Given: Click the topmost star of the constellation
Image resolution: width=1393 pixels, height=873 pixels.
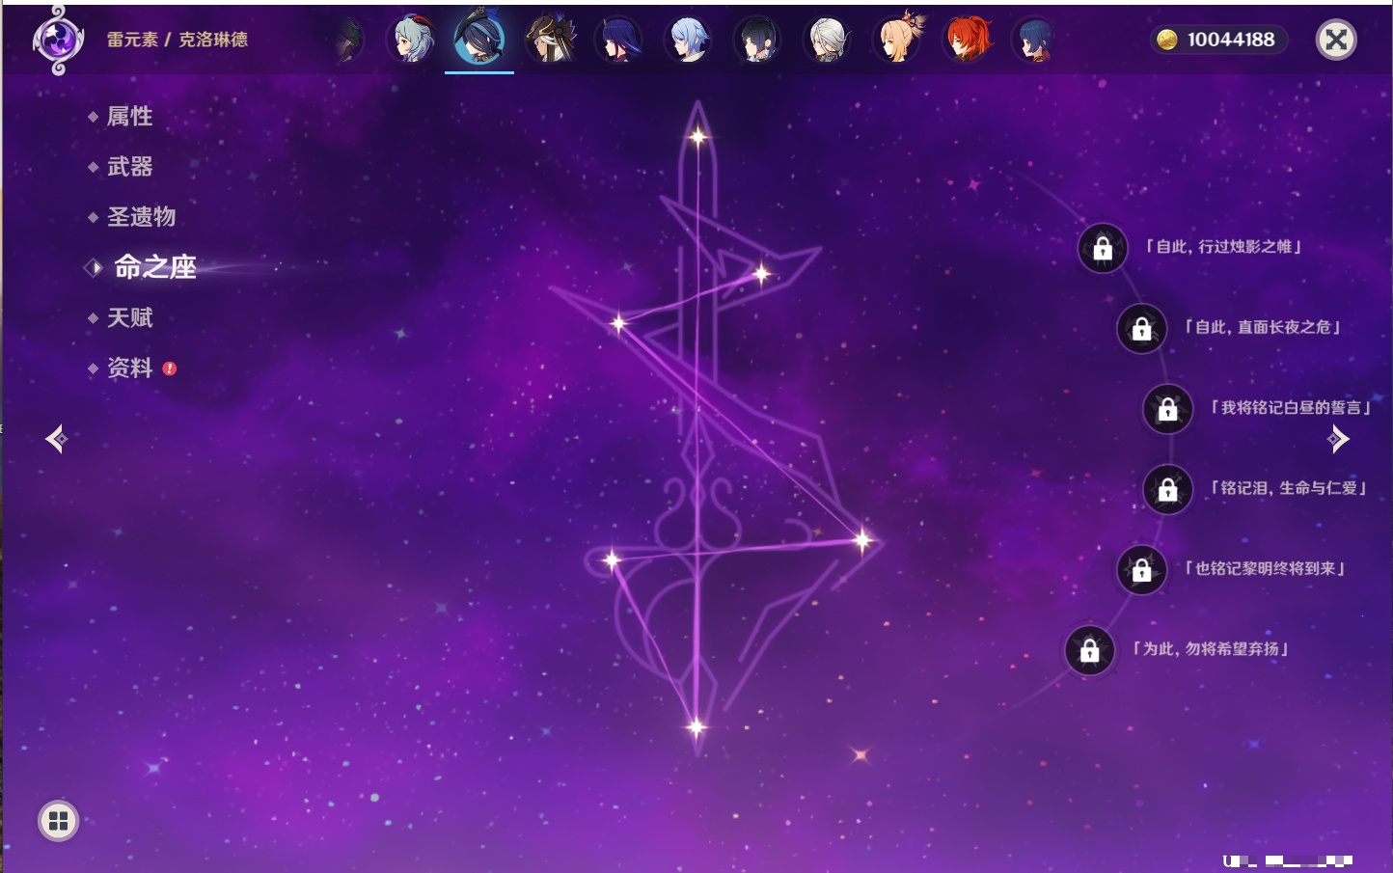Looking at the screenshot, I should [x=697, y=137].
